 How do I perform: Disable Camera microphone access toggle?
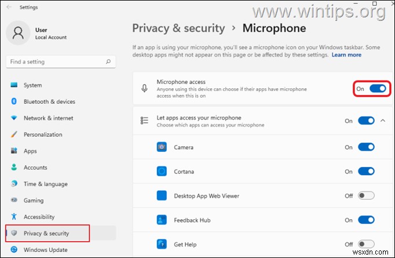coord(366,147)
